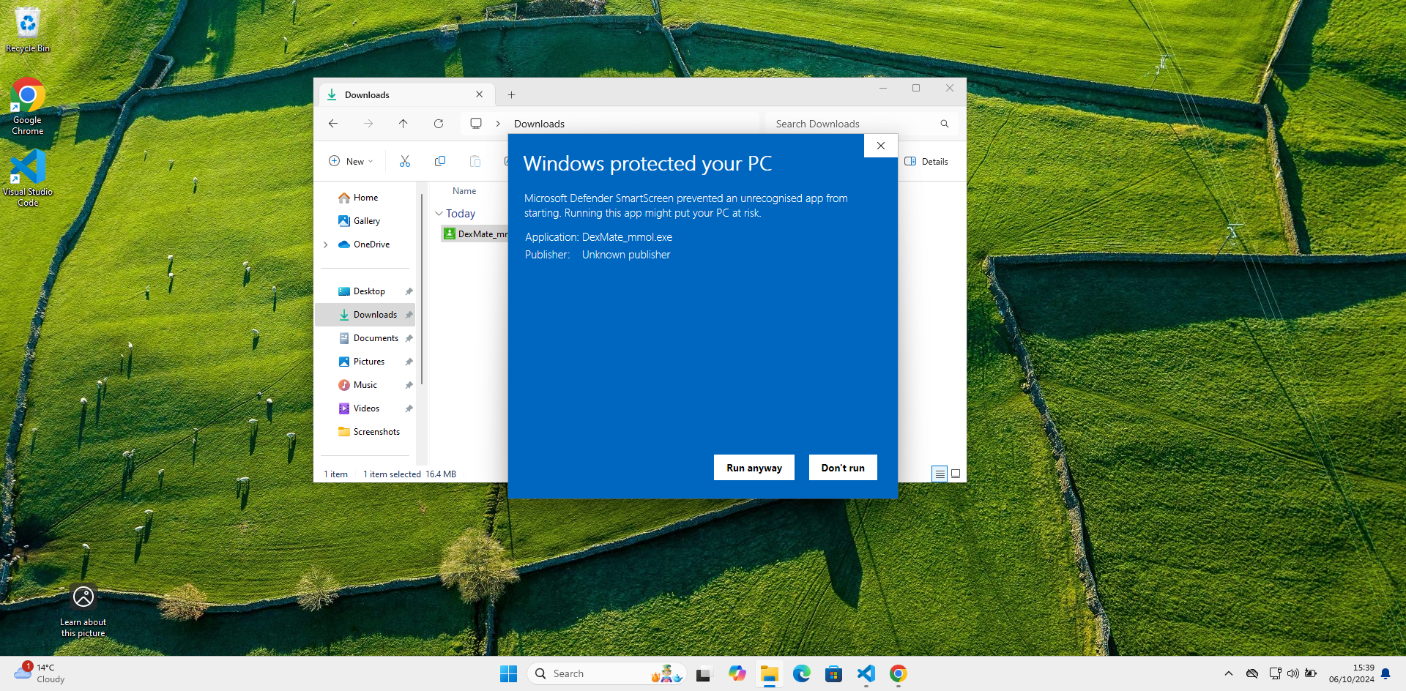Image resolution: width=1406 pixels, height=691 pixels.
Task: Click the Search Downloads field
Action: (x=861, y=124)
